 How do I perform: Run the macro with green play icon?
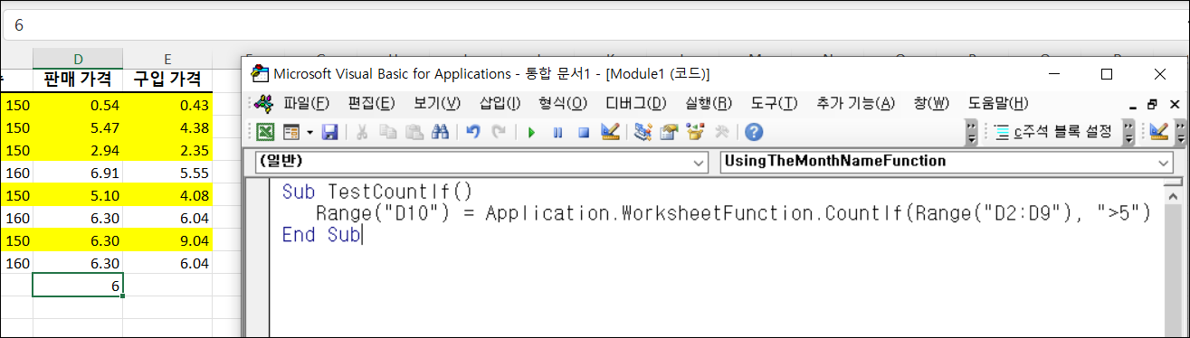[x=531, y=132]
